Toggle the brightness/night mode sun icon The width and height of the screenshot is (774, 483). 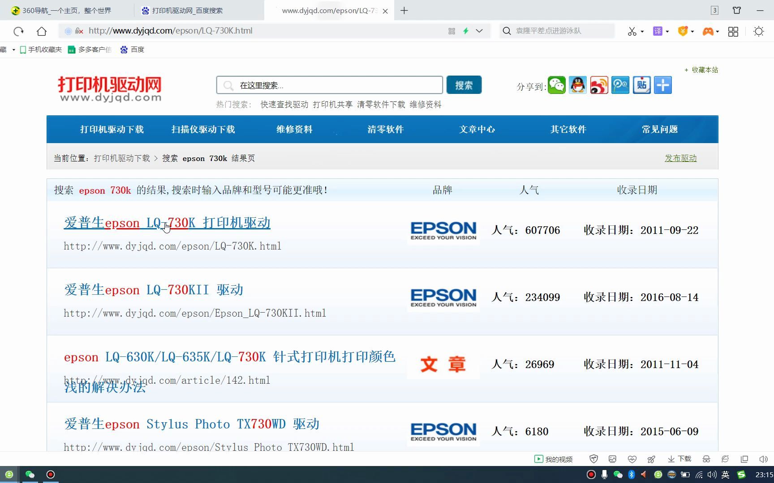click(759, 31)
